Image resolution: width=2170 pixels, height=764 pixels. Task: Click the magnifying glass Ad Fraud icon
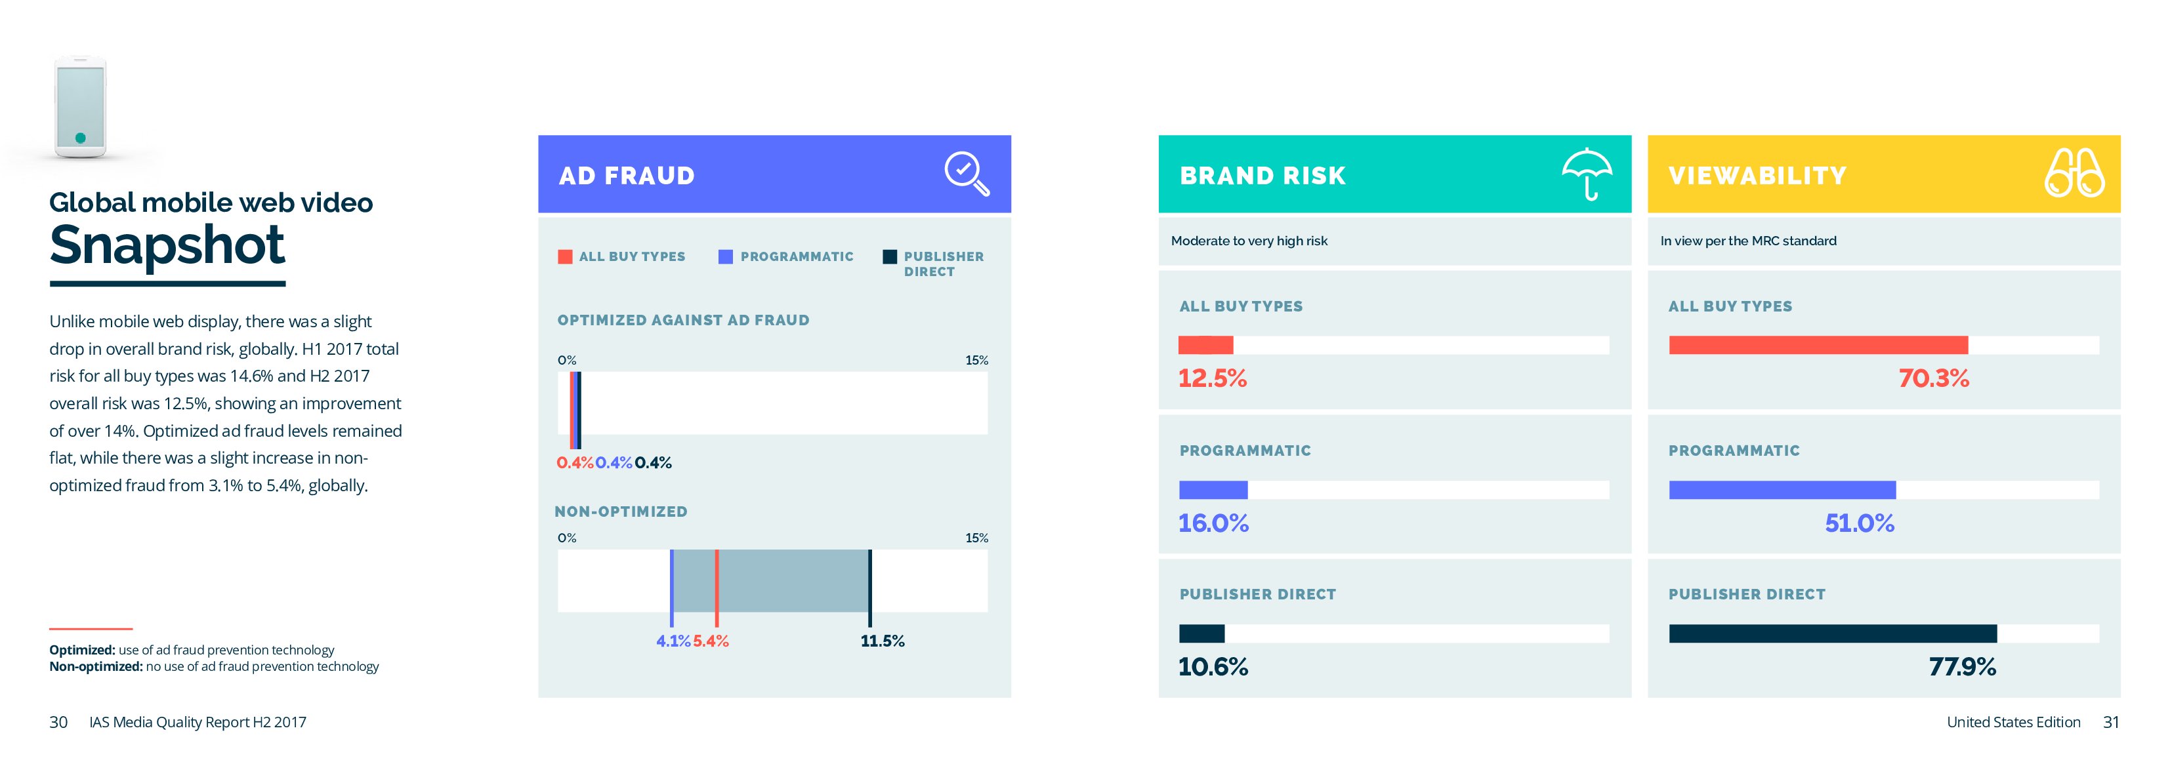[x=965, y=174]
